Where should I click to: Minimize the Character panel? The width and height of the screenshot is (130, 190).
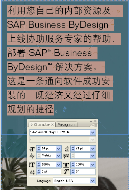pyautogui.click(x=91, y=121)
